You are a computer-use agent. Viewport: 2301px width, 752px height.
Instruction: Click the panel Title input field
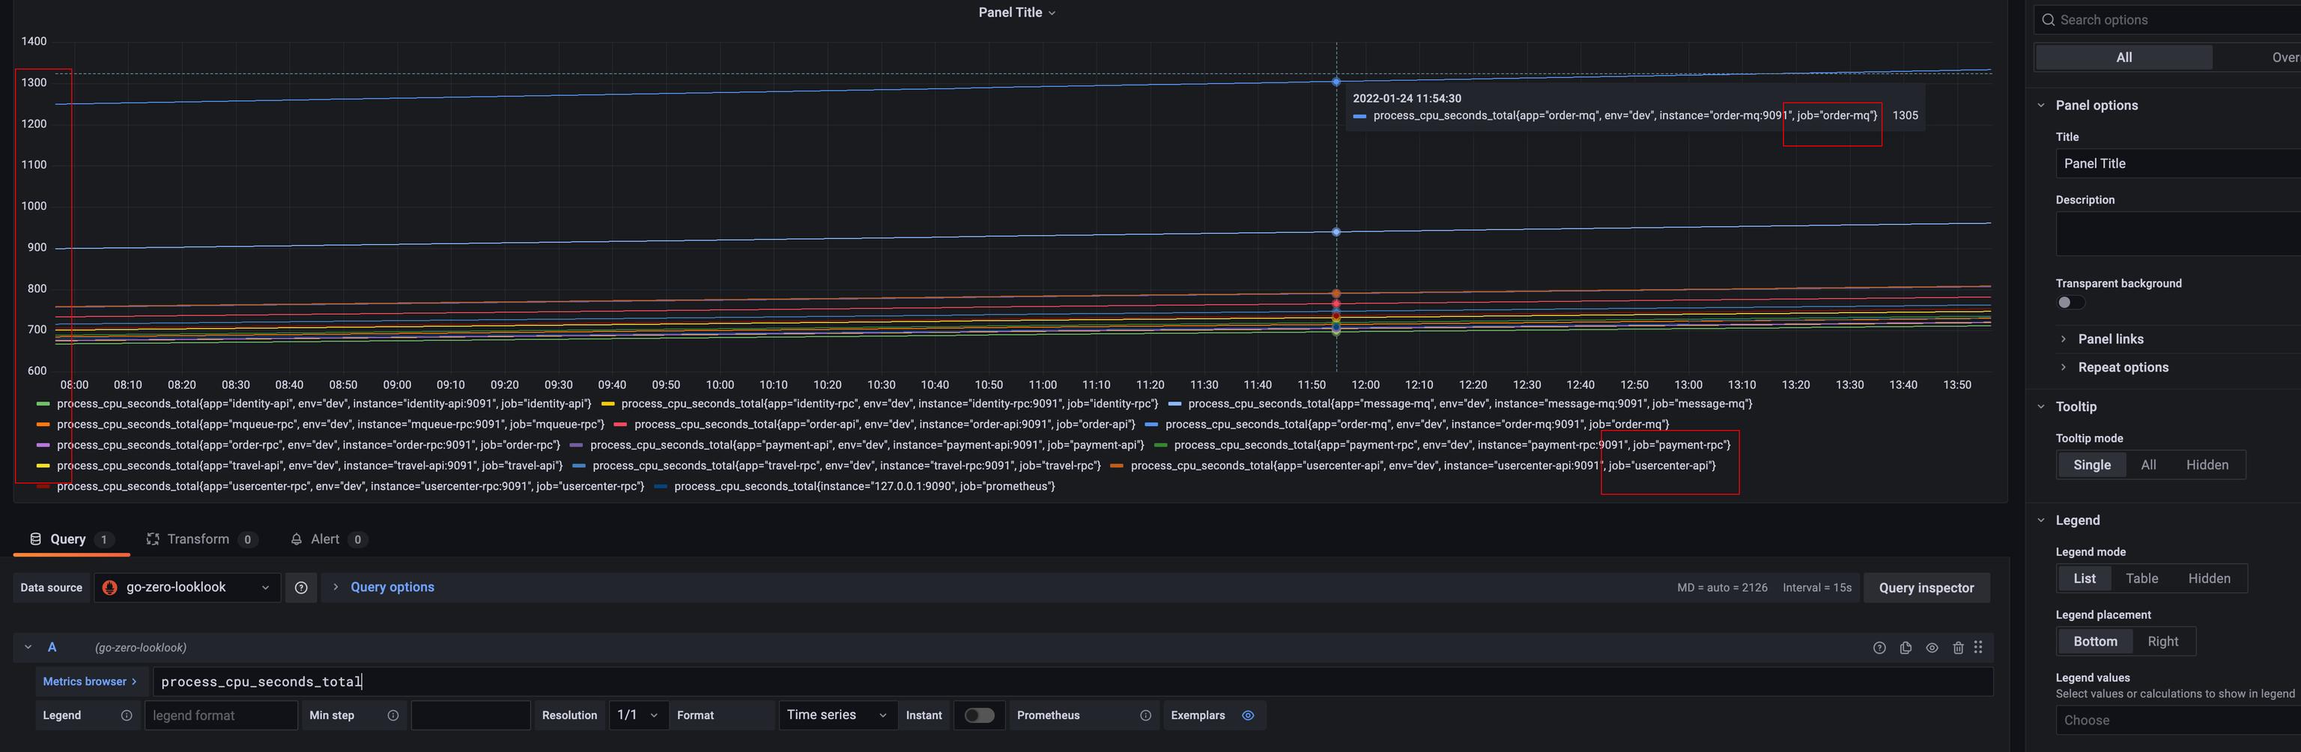click(x=2177, y=163)
